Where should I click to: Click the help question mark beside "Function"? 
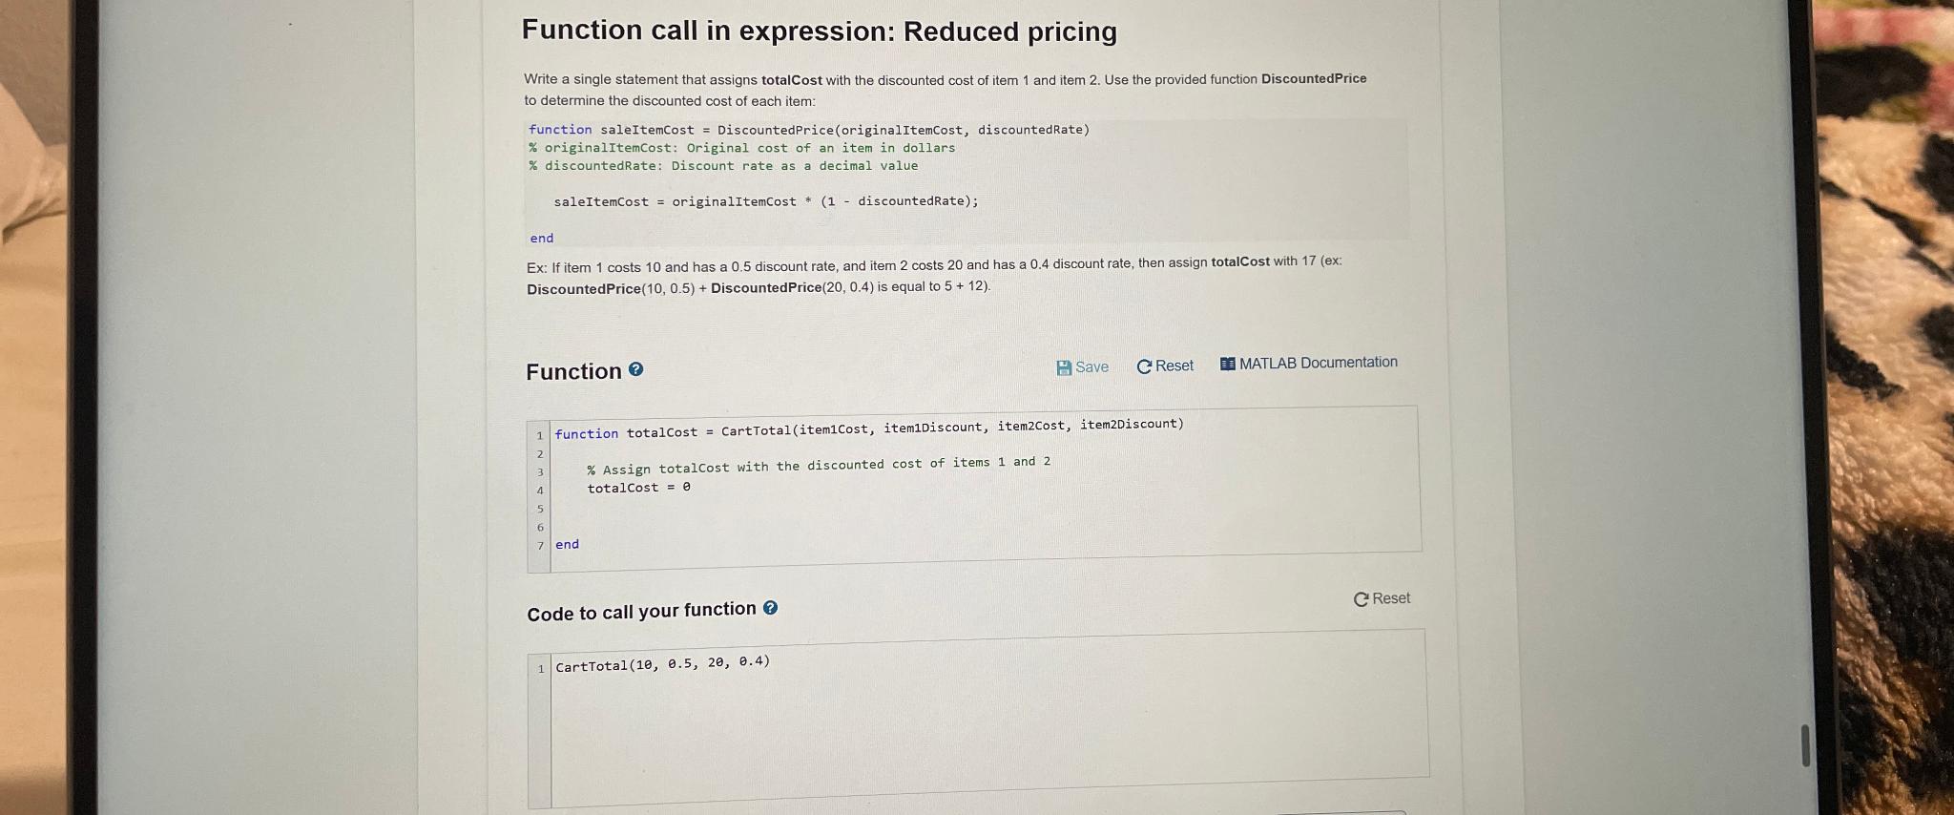click(x=637, y=370)
